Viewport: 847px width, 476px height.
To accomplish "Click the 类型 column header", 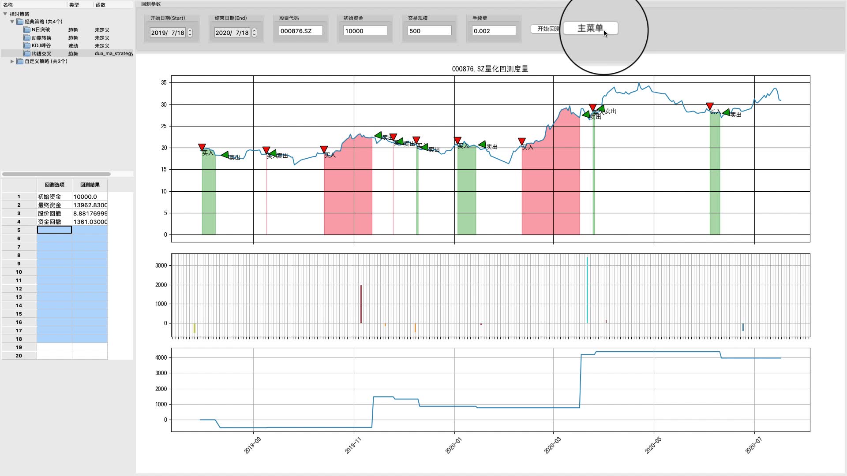I will click(x=80, y=4).
